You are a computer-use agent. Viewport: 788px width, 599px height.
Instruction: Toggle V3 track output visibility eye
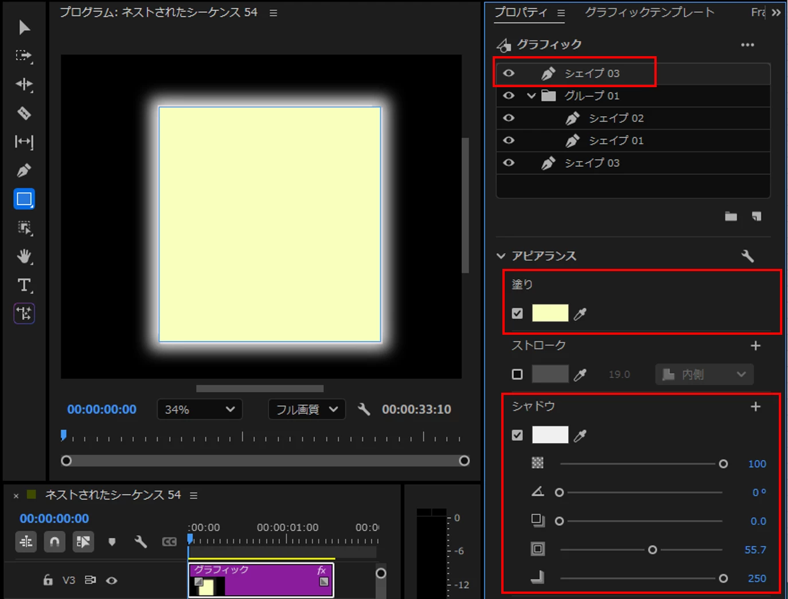point(112,580)
